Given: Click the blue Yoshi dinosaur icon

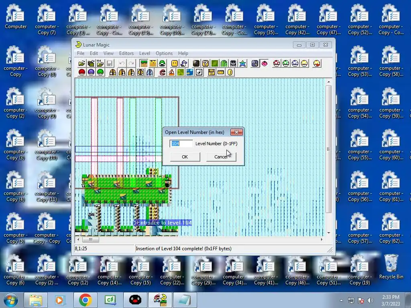Looking at the screenshot, I should pyautogui.click(x=184, y=63).
